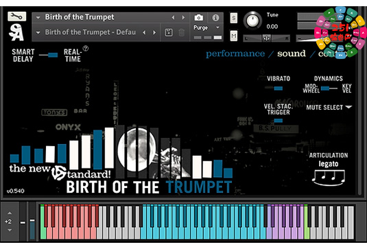Delete the snapshot with the trash icon
Image resolution: width=367 pixels, height=249 pixels.
(182, 32)
